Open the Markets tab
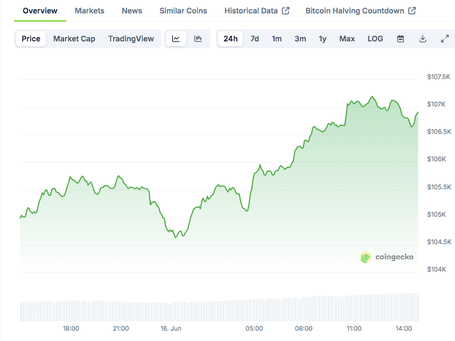Image resolution: width=455 pixels, height=341 pixels. 89,11
